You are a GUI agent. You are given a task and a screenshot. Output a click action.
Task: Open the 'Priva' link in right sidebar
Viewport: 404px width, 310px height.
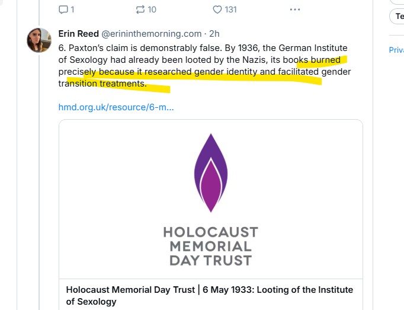coord(396,50)
